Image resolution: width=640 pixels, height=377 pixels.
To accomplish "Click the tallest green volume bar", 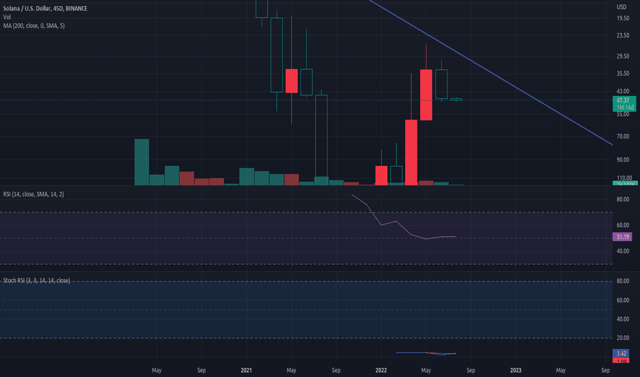I will point(141,162).
